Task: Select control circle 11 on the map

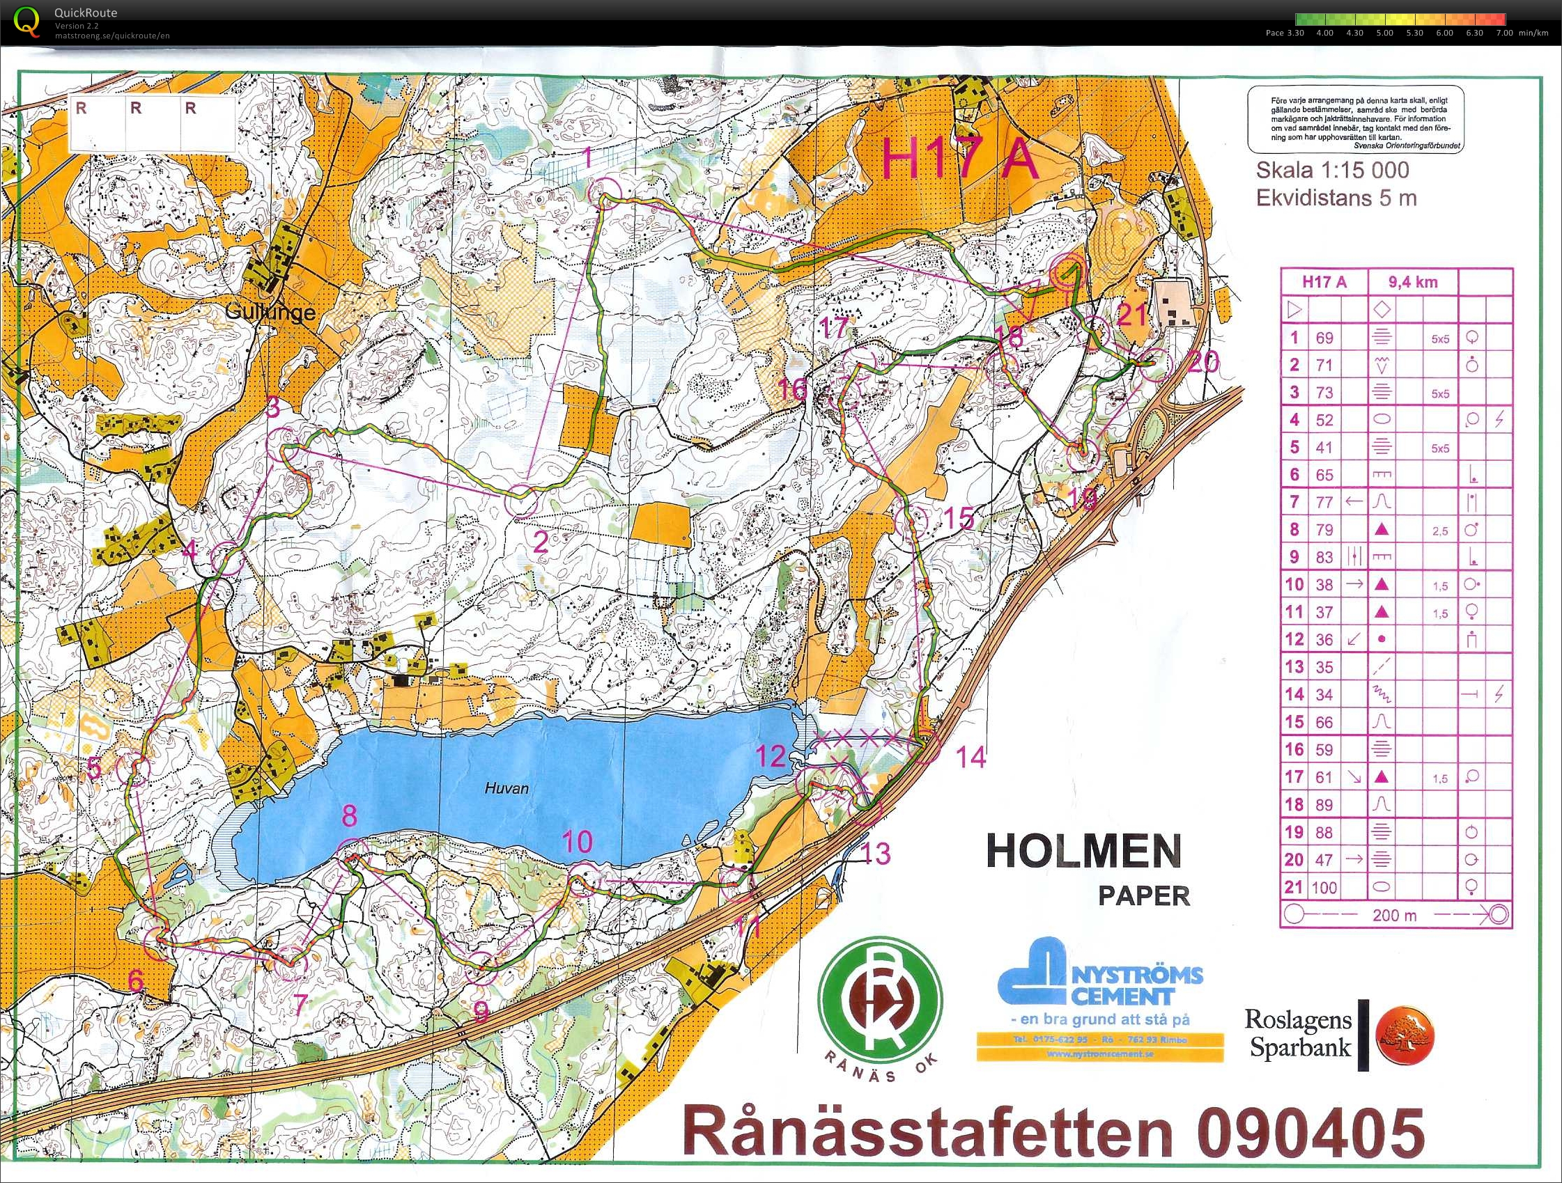Action: coord(736,884)
